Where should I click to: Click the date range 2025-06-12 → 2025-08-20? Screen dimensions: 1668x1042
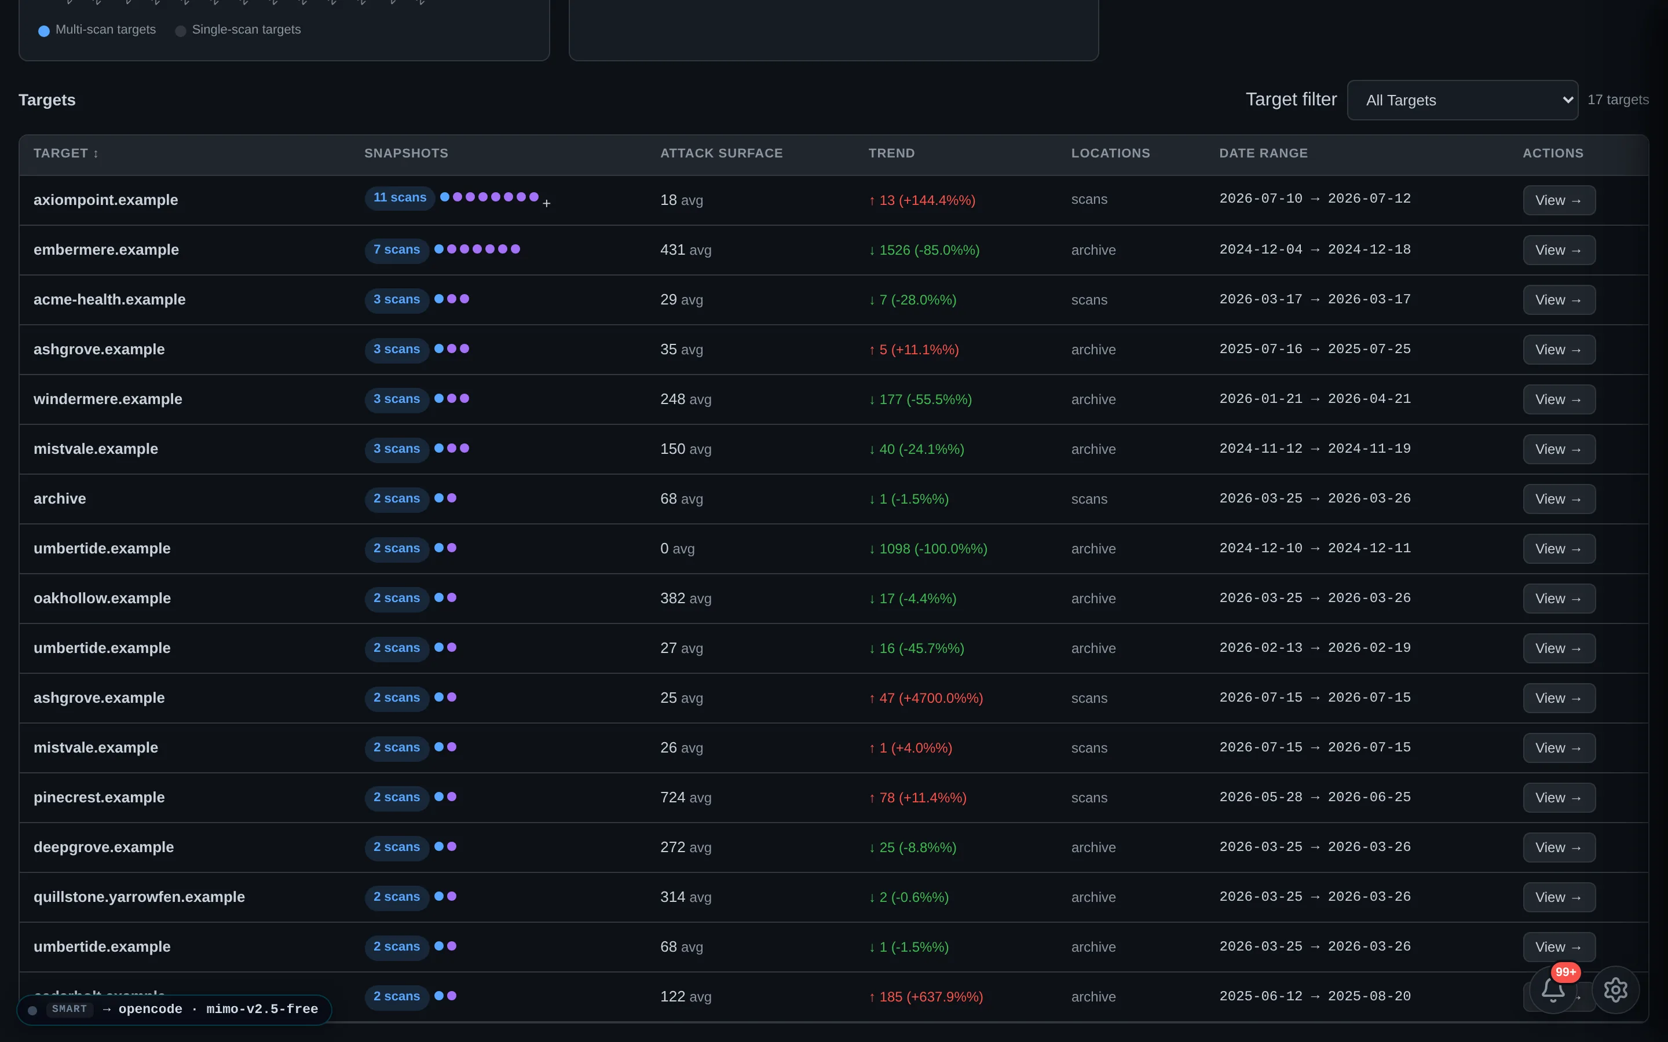pos(1315,996)
